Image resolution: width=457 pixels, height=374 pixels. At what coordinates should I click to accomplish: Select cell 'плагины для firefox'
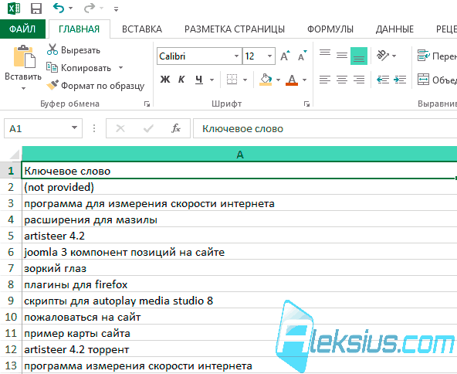click(239, 284)
